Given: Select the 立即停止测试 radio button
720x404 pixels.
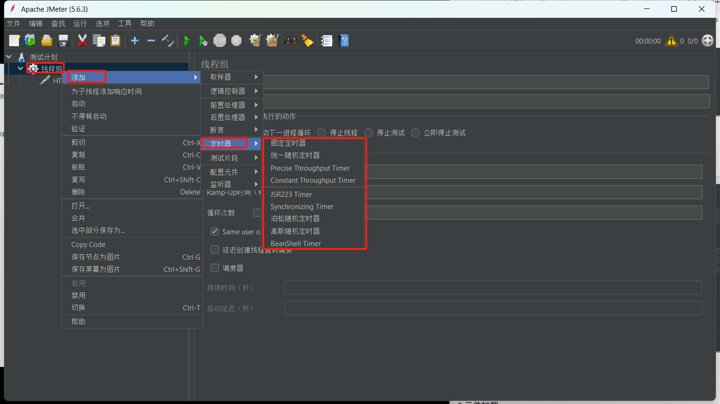Looking at the screenshot, I should (x=415, y=133).
